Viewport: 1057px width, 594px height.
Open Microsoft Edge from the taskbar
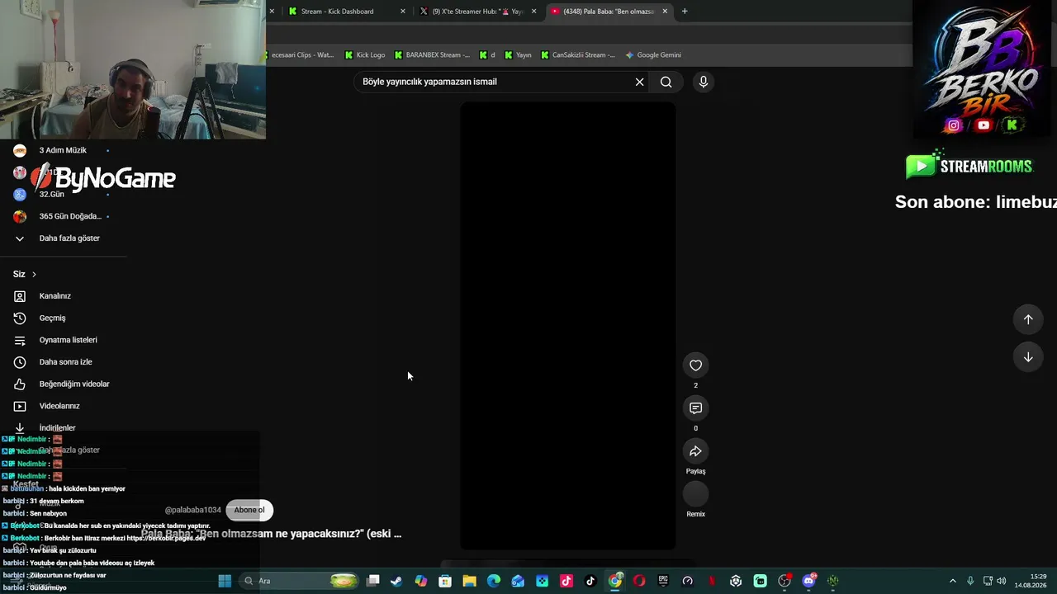click(494, 581)
